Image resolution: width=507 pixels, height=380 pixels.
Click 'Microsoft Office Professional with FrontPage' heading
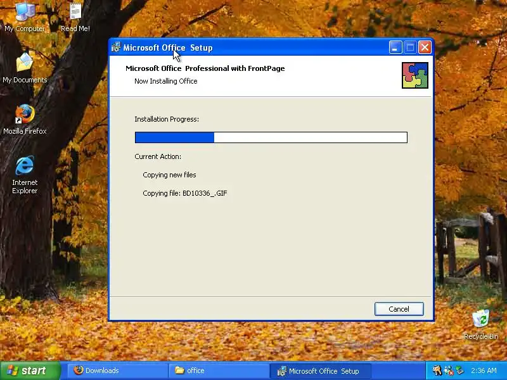coord(205,68)
